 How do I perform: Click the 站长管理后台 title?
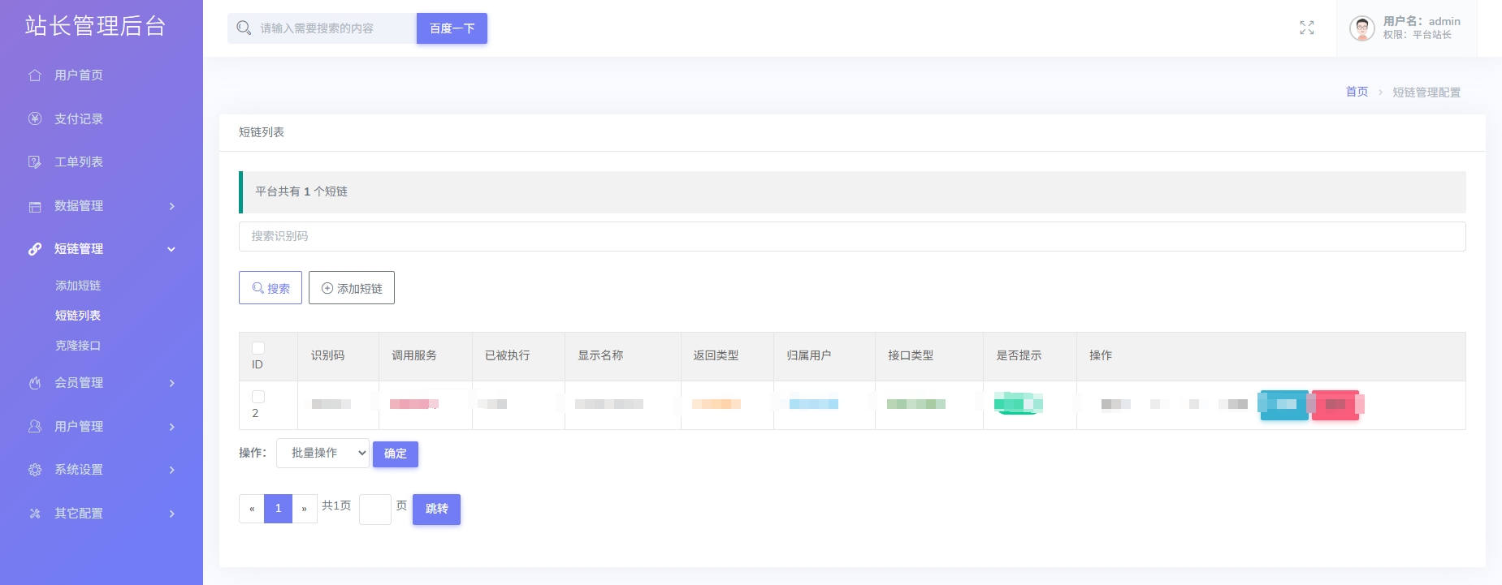95,26
